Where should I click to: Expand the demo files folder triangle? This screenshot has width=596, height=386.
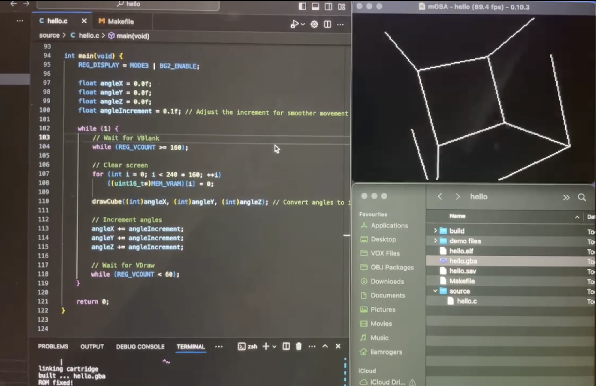tap(435, 241)
